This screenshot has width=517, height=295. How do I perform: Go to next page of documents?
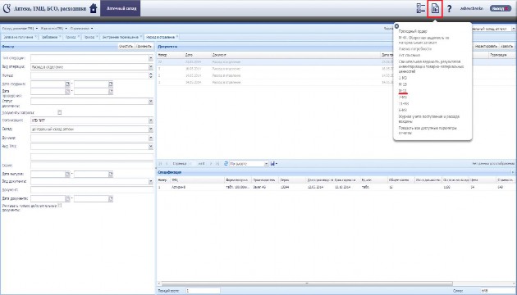(211, 163)
